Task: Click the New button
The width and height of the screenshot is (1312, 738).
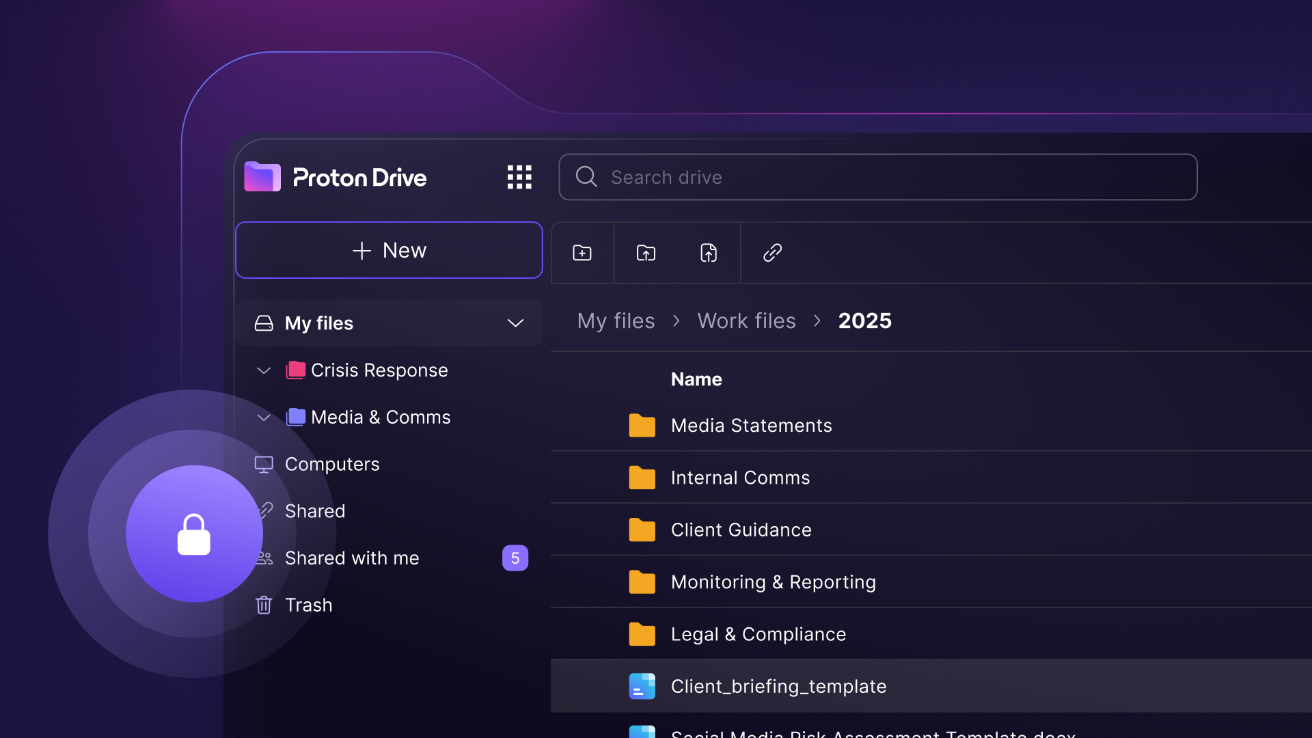Action: [389, 250]
